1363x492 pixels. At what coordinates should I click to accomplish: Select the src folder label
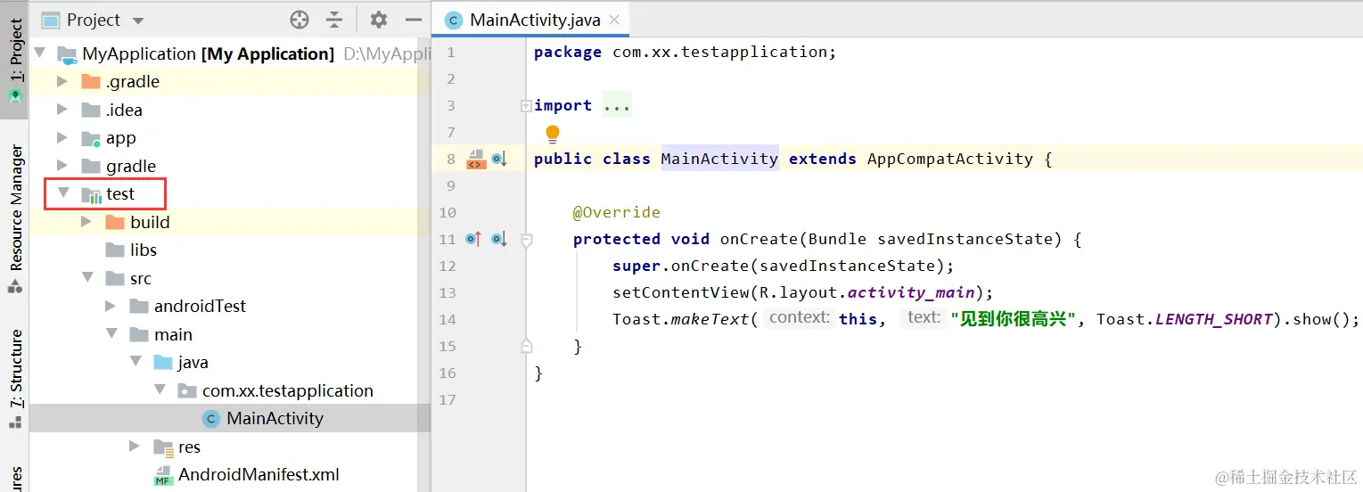point(141,278)
